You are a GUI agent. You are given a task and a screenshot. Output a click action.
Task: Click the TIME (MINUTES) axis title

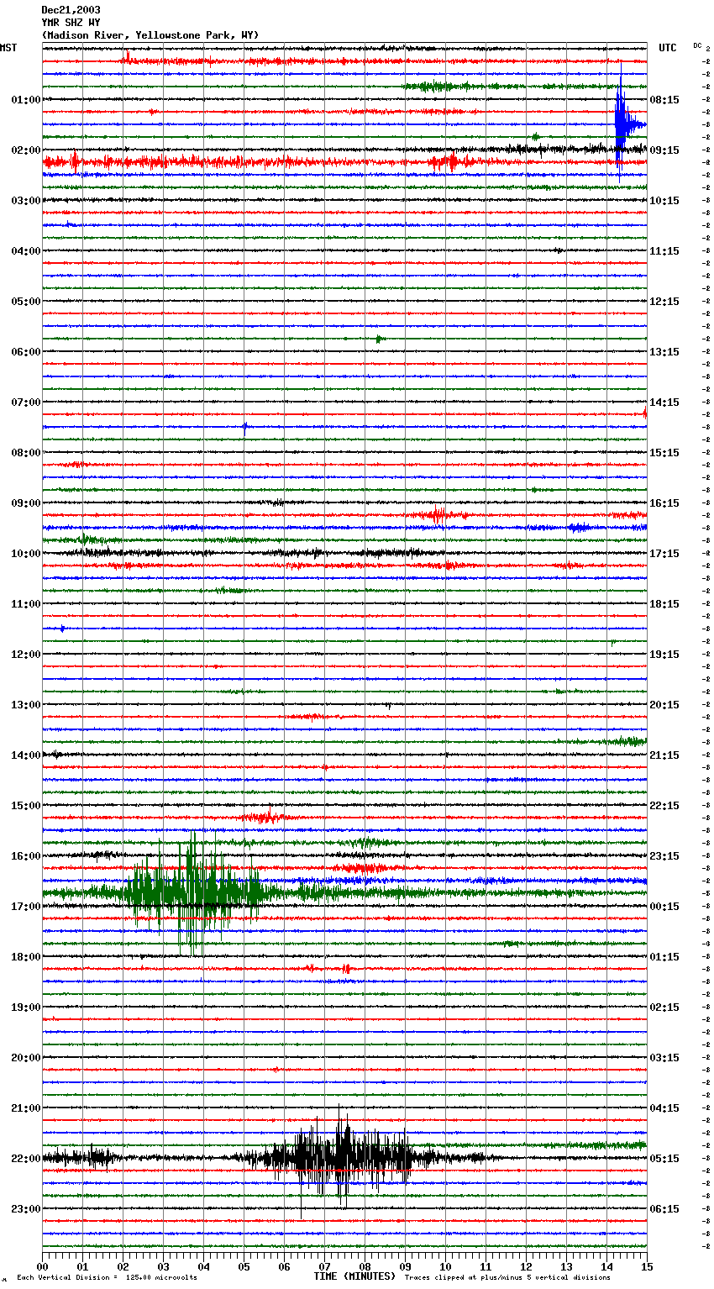point(354,1276)
